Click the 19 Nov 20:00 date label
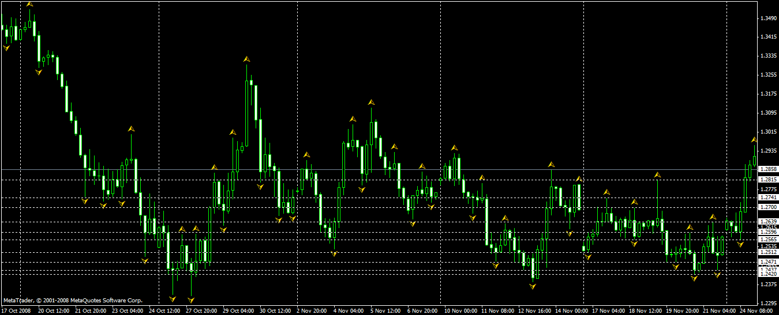779x315 pixels. click(x=681, y=311)
